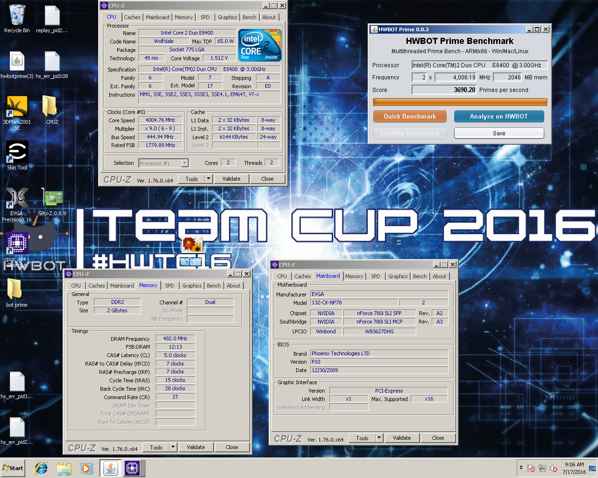The image size is (598, 478).
Task: Click the Bus Speed value 444.94 MHz
Action: point(160,137)
